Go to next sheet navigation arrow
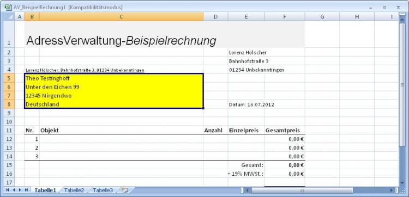 pyautogui.click(x=20, y=190)
